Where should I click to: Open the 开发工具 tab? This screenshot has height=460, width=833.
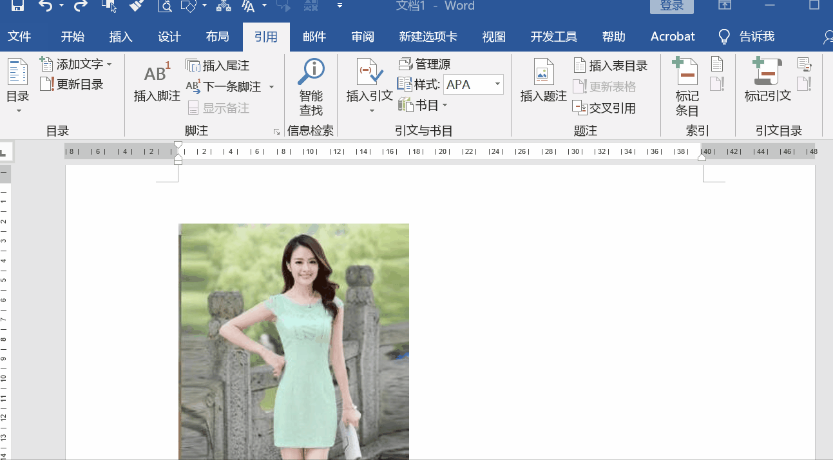(x=554, y=37)
